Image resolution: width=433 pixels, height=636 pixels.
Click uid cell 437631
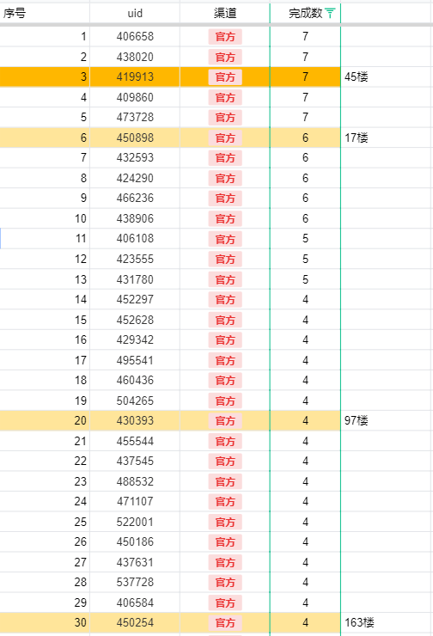135,562
